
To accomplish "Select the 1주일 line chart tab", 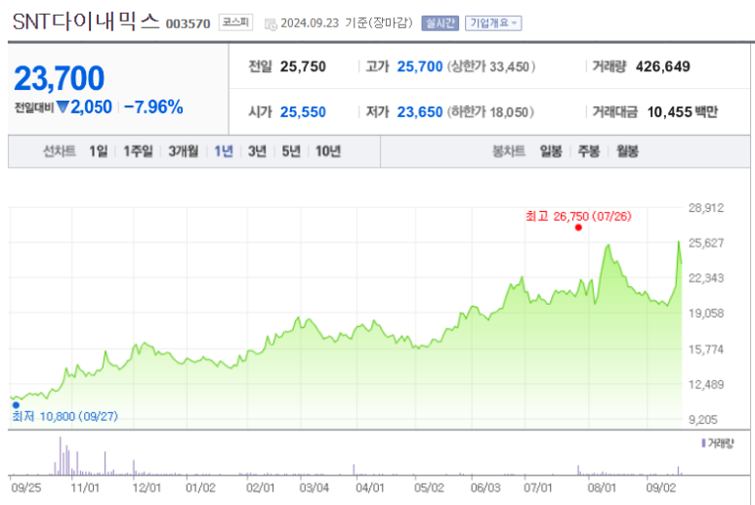I will [138, 151].
